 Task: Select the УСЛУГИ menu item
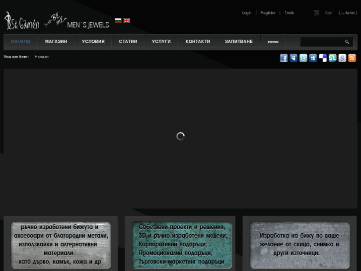click(x=161, y=41)
